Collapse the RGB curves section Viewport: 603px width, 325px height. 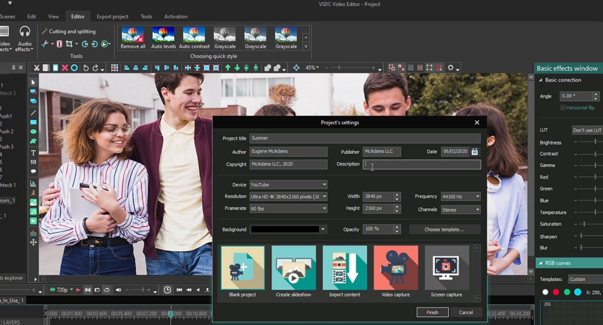click(x=541, y=263)
